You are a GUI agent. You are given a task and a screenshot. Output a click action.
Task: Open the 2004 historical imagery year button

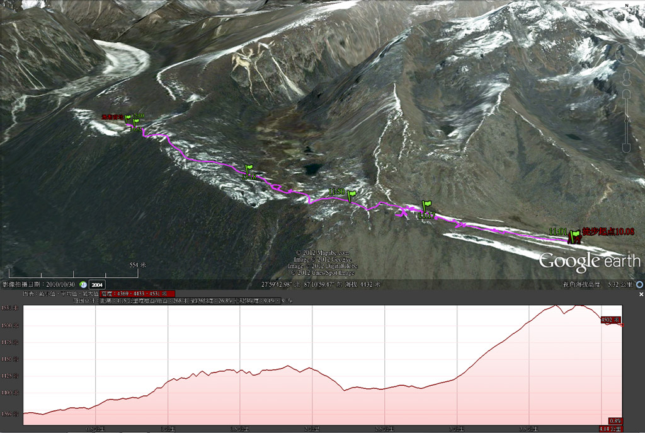click(97, 285)
